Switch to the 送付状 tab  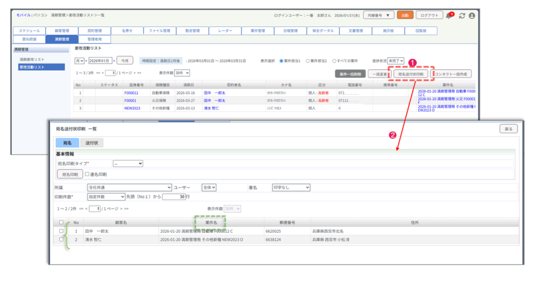tap(92, 142)
